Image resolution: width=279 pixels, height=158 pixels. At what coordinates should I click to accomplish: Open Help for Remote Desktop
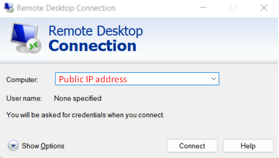click(x=248, y=146)
